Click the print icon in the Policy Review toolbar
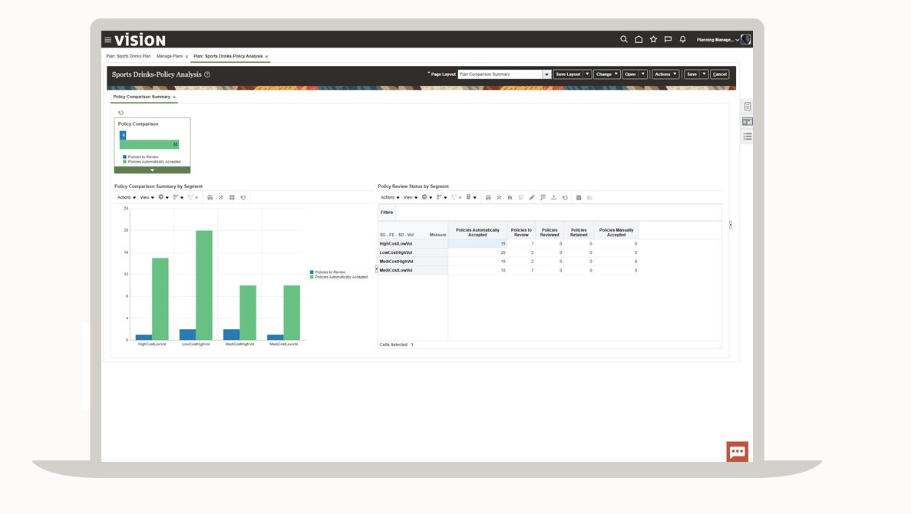 (x=487, y=197)
